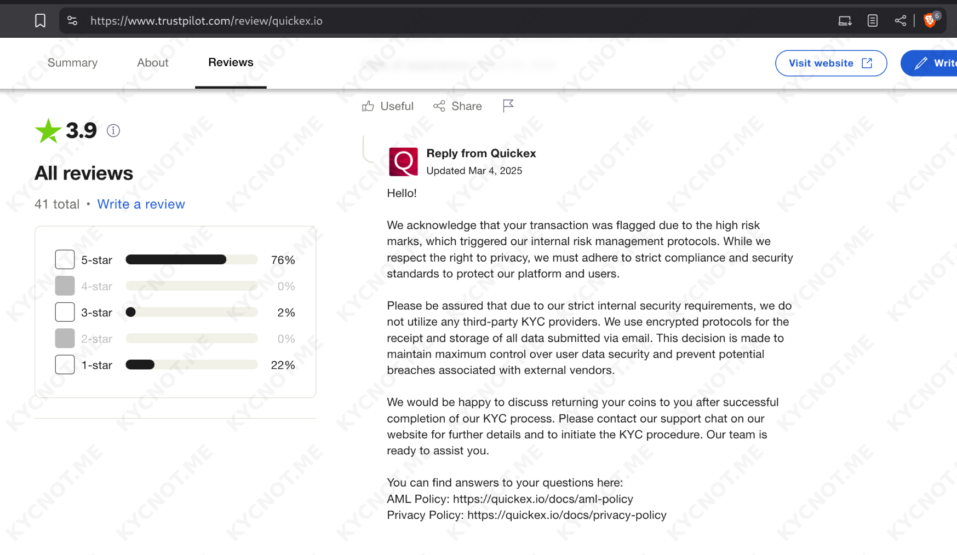Check the 3-star filter checkbox

(65, 312)
